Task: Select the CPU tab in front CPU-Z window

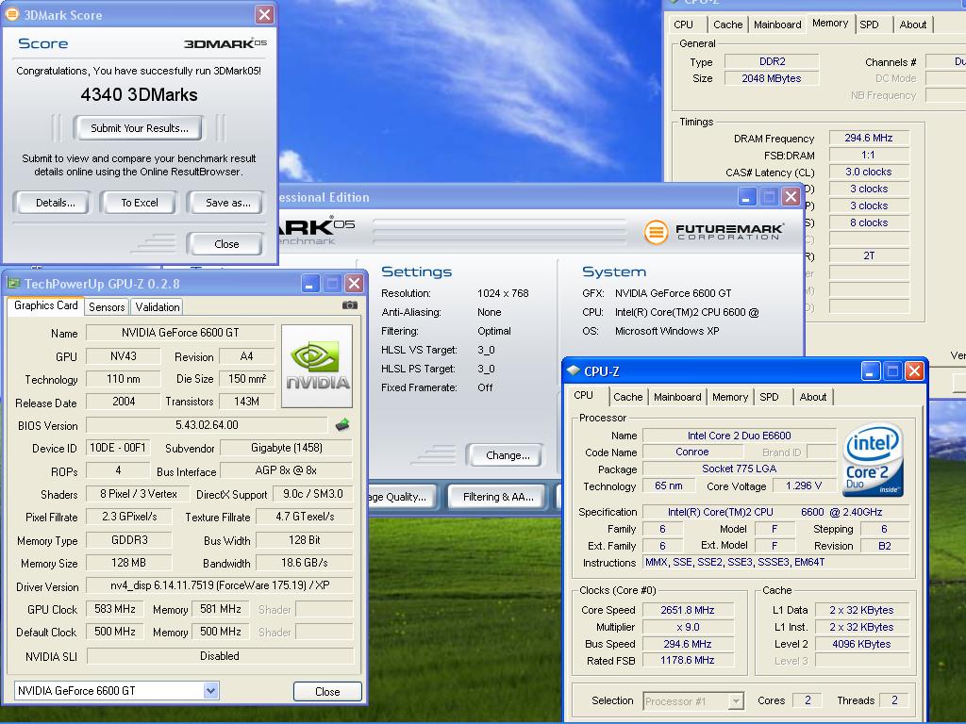Action: pyautogui.click(x=583, y=395)
